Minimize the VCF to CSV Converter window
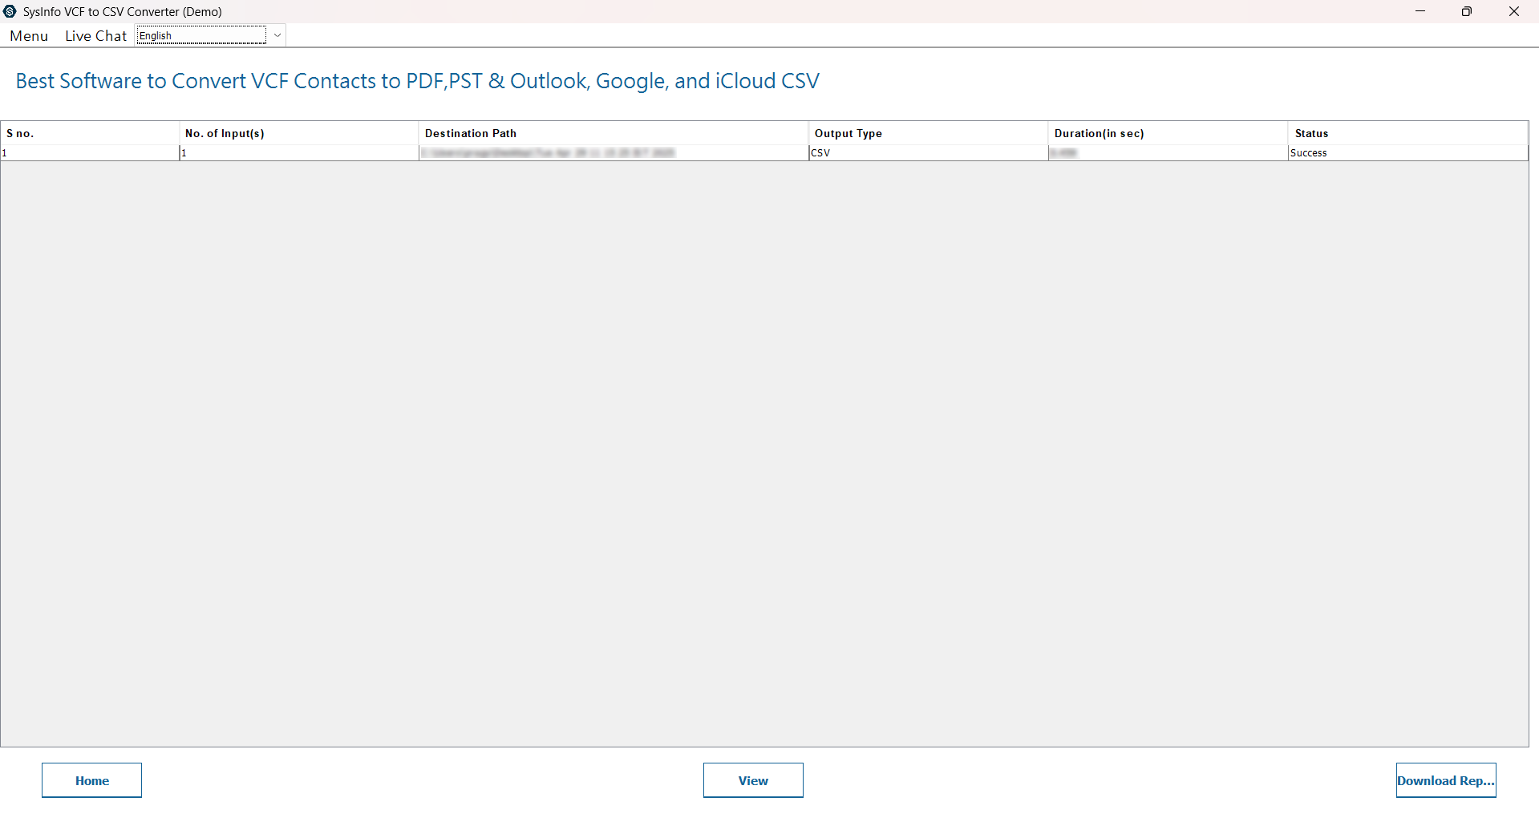1539x814 pixels. pos(1420,11)
